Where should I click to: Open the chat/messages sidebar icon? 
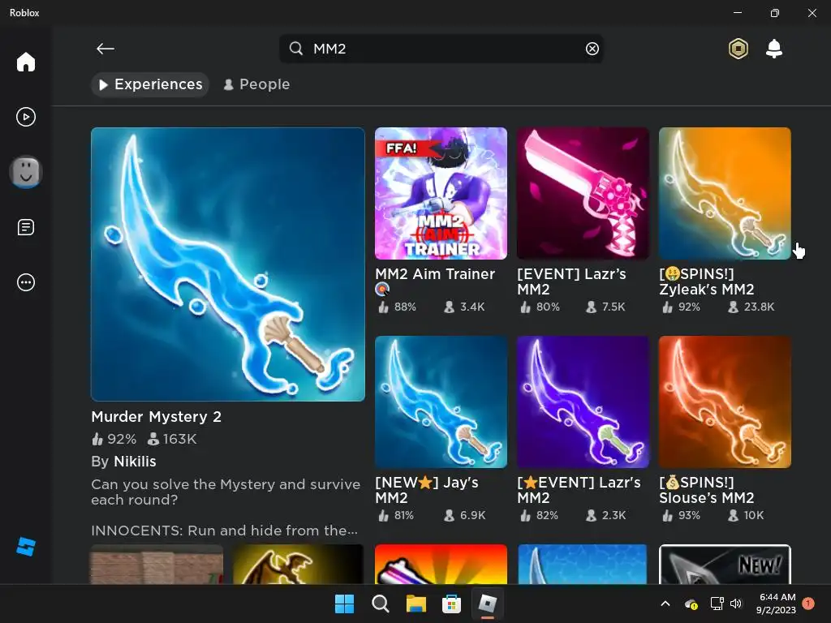pyautogui.click(x=25, y=227)
